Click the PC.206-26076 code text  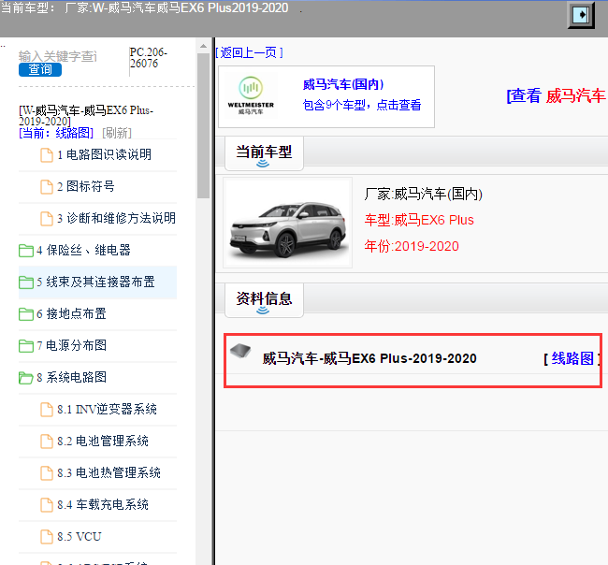[x=149, y=58]
